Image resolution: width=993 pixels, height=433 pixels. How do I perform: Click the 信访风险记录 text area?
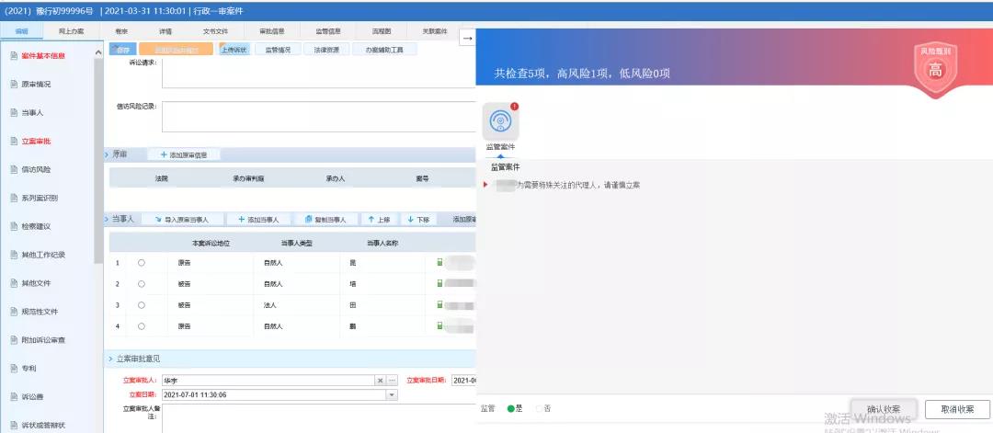pyautogui.click(x=318, y=116)
